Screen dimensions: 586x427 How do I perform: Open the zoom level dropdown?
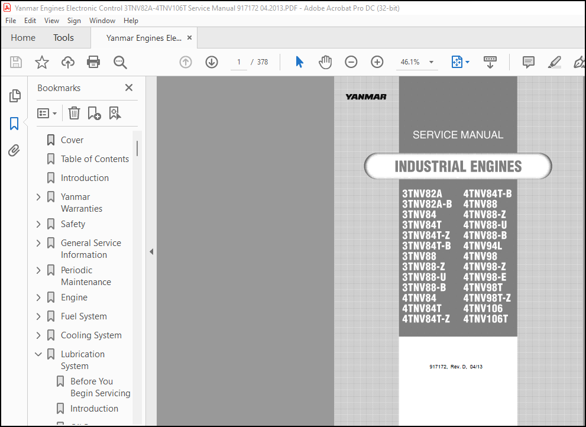click(431, 62)
